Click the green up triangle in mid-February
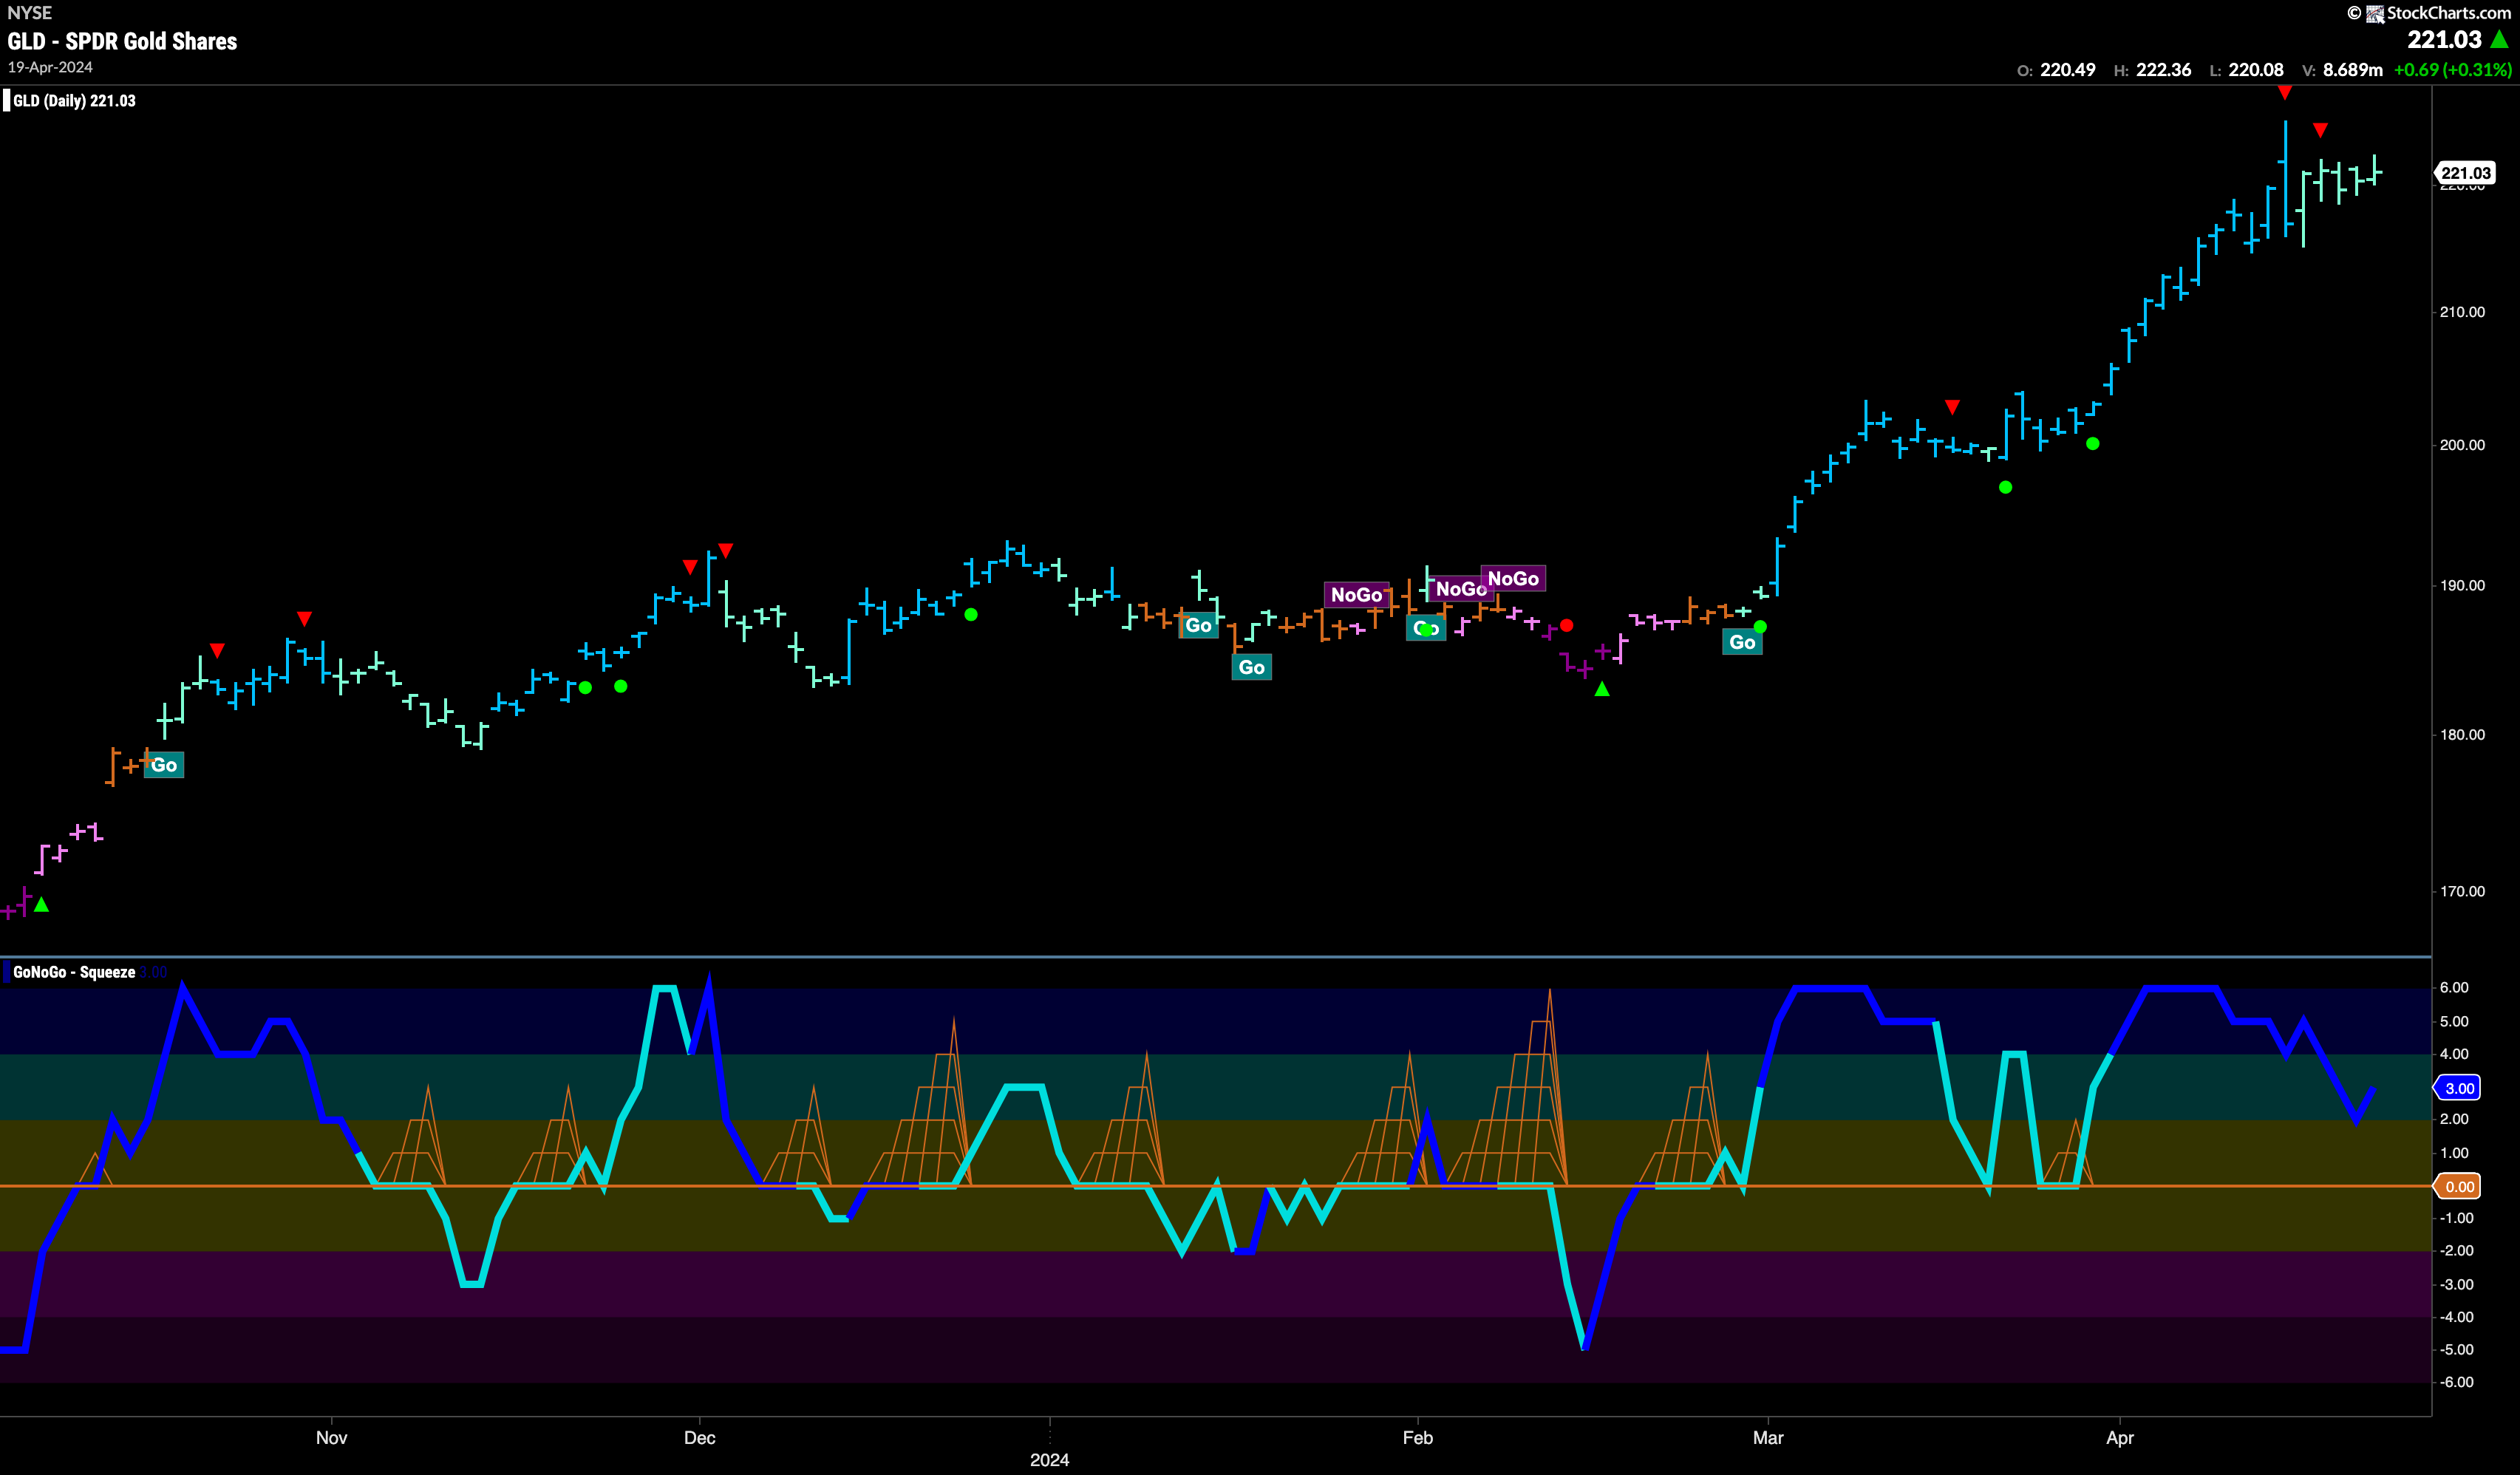The image size is (2520, 1475). (x=1602, y=689)
